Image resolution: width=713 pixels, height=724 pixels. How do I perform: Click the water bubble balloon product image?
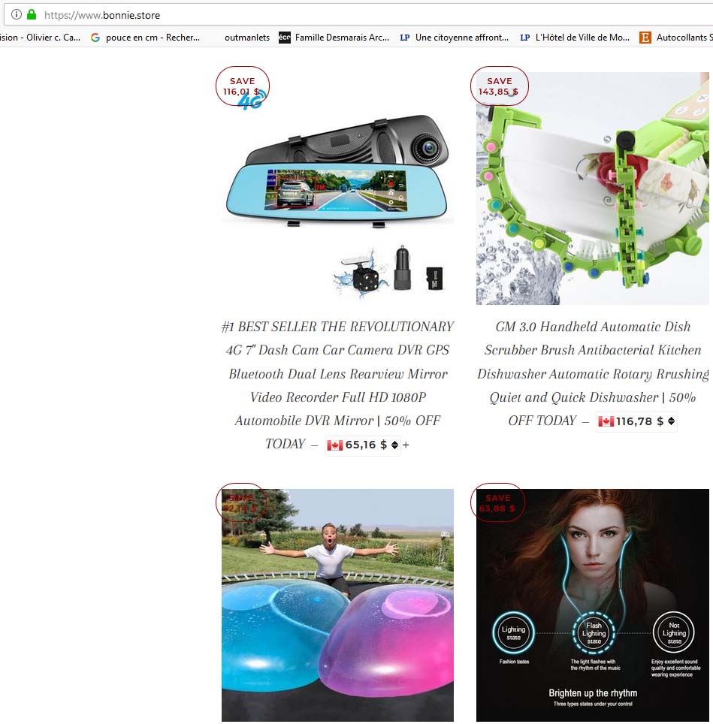pos(337,605)
